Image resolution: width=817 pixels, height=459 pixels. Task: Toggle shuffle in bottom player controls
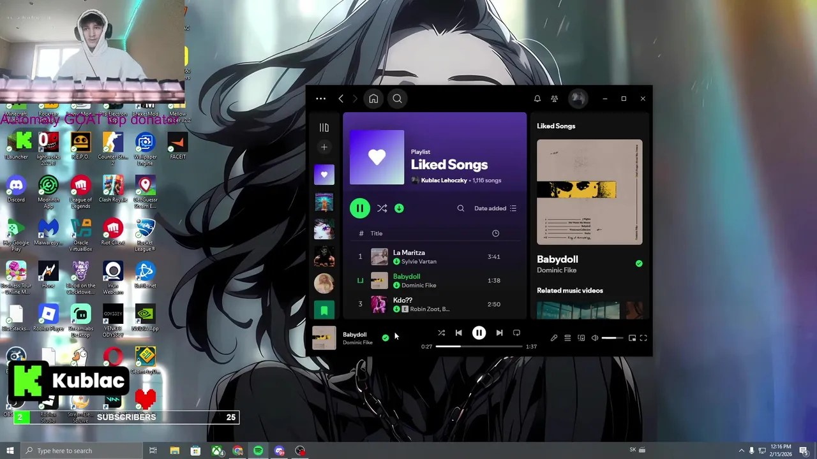tap(441, 333)
